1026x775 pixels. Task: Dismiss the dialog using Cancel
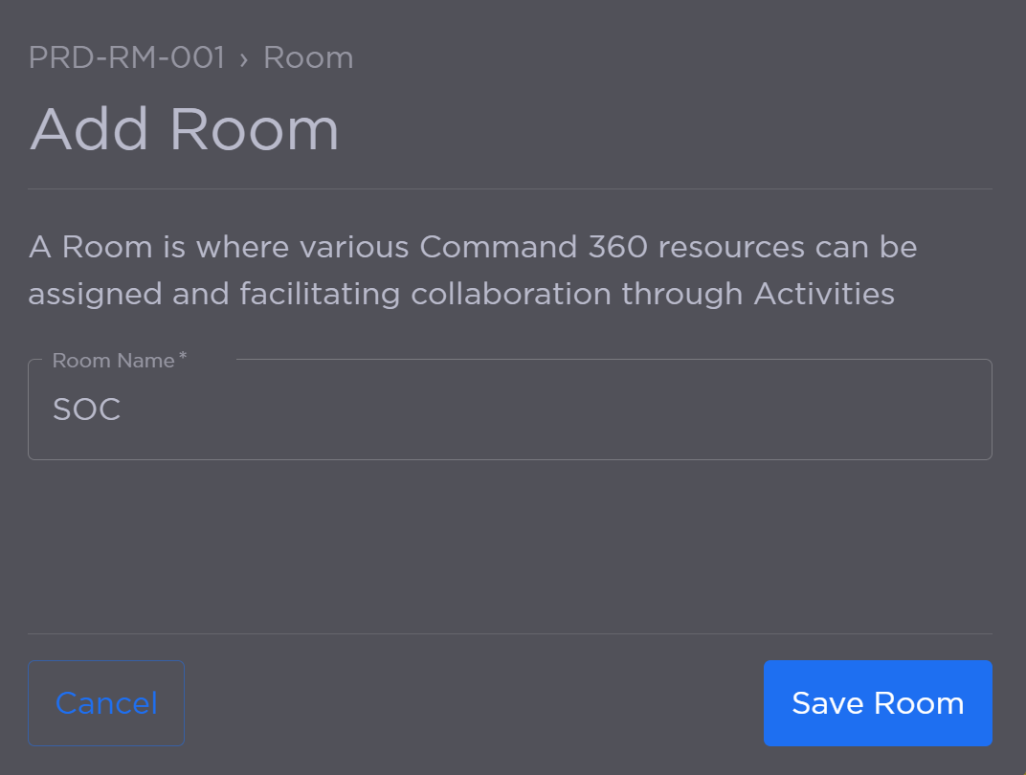coord(105,703)
